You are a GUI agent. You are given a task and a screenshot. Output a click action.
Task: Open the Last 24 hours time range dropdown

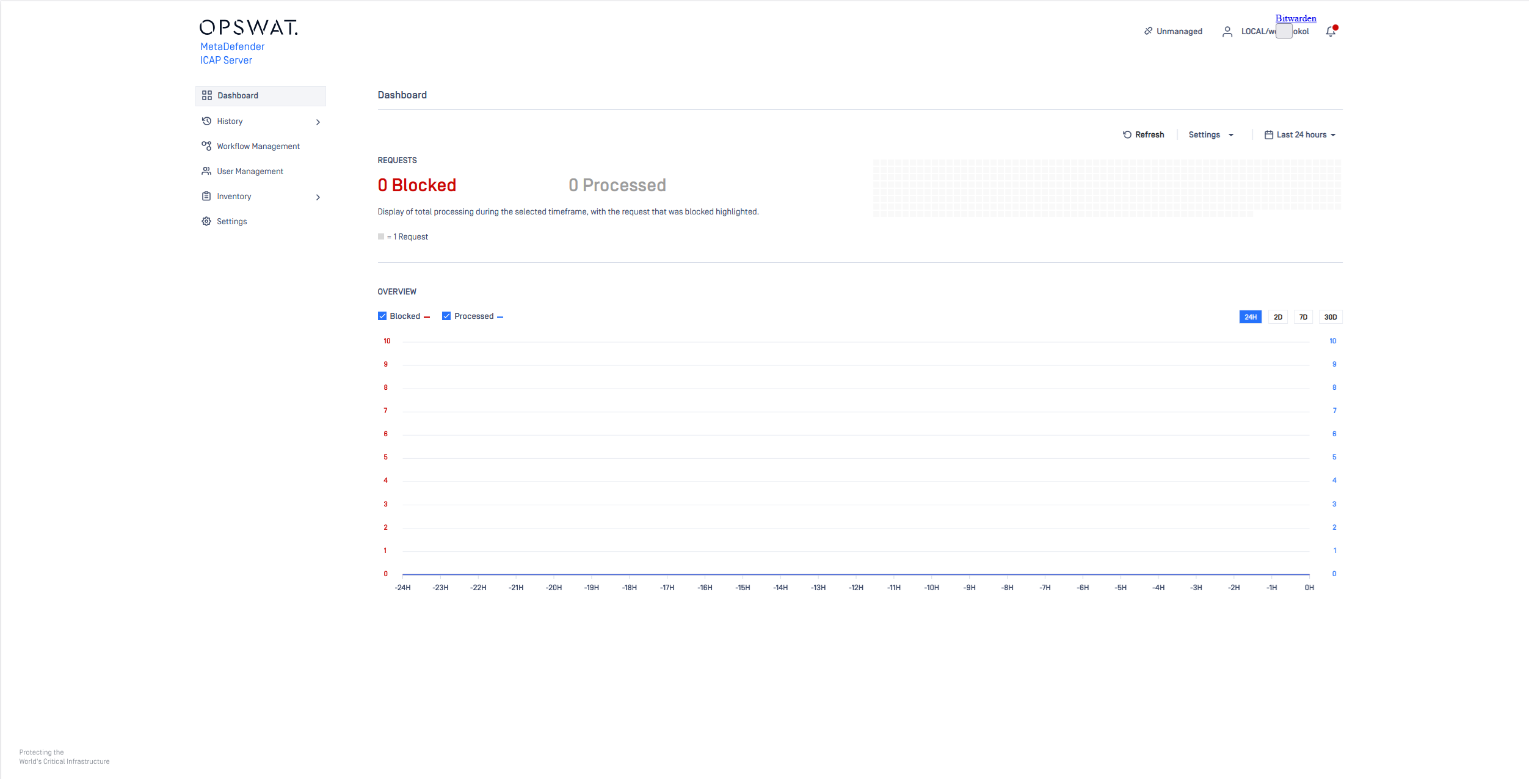(x=1301, y=134)
